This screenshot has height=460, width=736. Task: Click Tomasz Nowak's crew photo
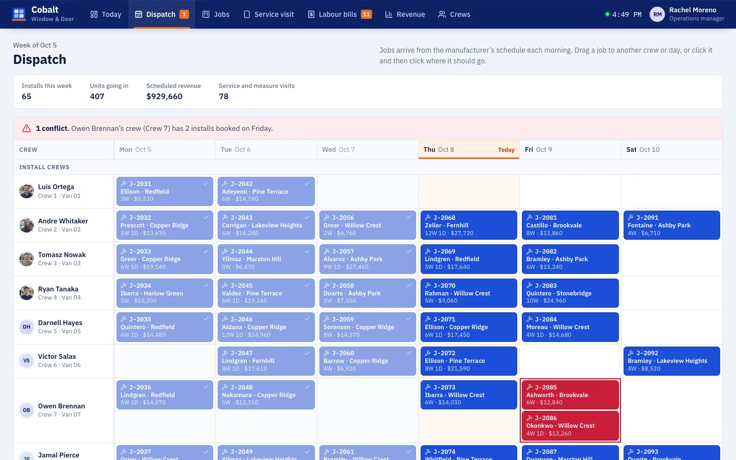tap(27, 259)
